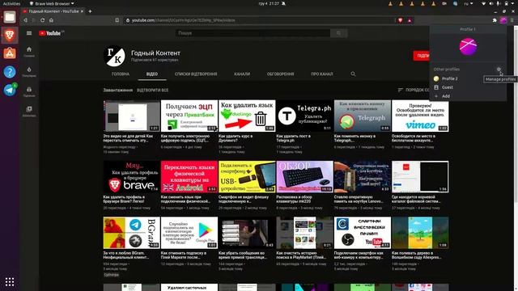Open Library in the YouTube sidebar
This screenshot has width=518, height=291.
pyautogui.click(x=29, y=112)
